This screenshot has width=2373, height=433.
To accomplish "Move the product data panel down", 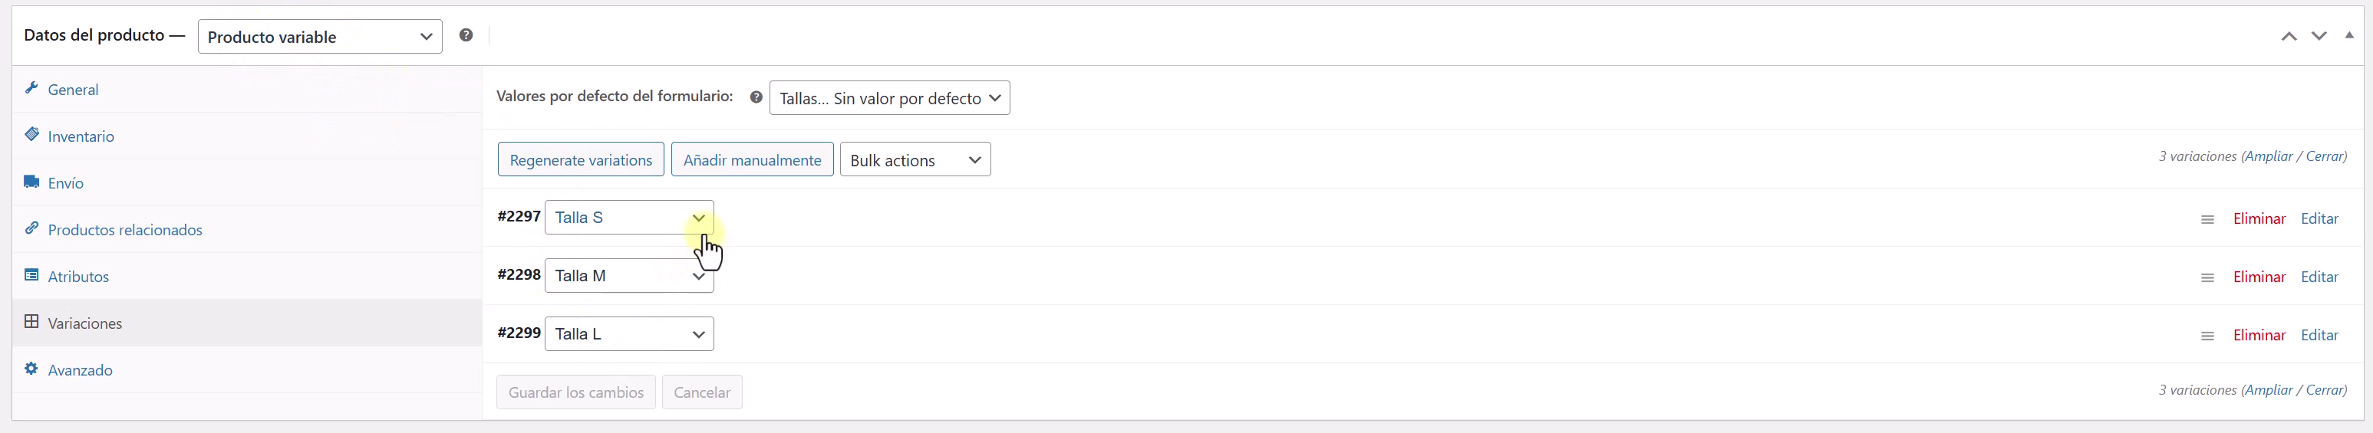I will pos(2319,36).
